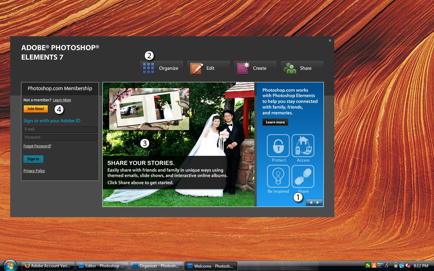
Task: Click the Edit pencil icon button
Action: 209,68
